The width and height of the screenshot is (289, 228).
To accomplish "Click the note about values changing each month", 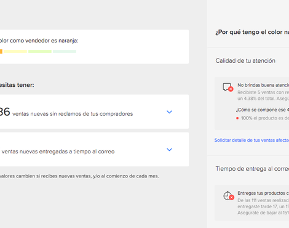I will (79, 176).
